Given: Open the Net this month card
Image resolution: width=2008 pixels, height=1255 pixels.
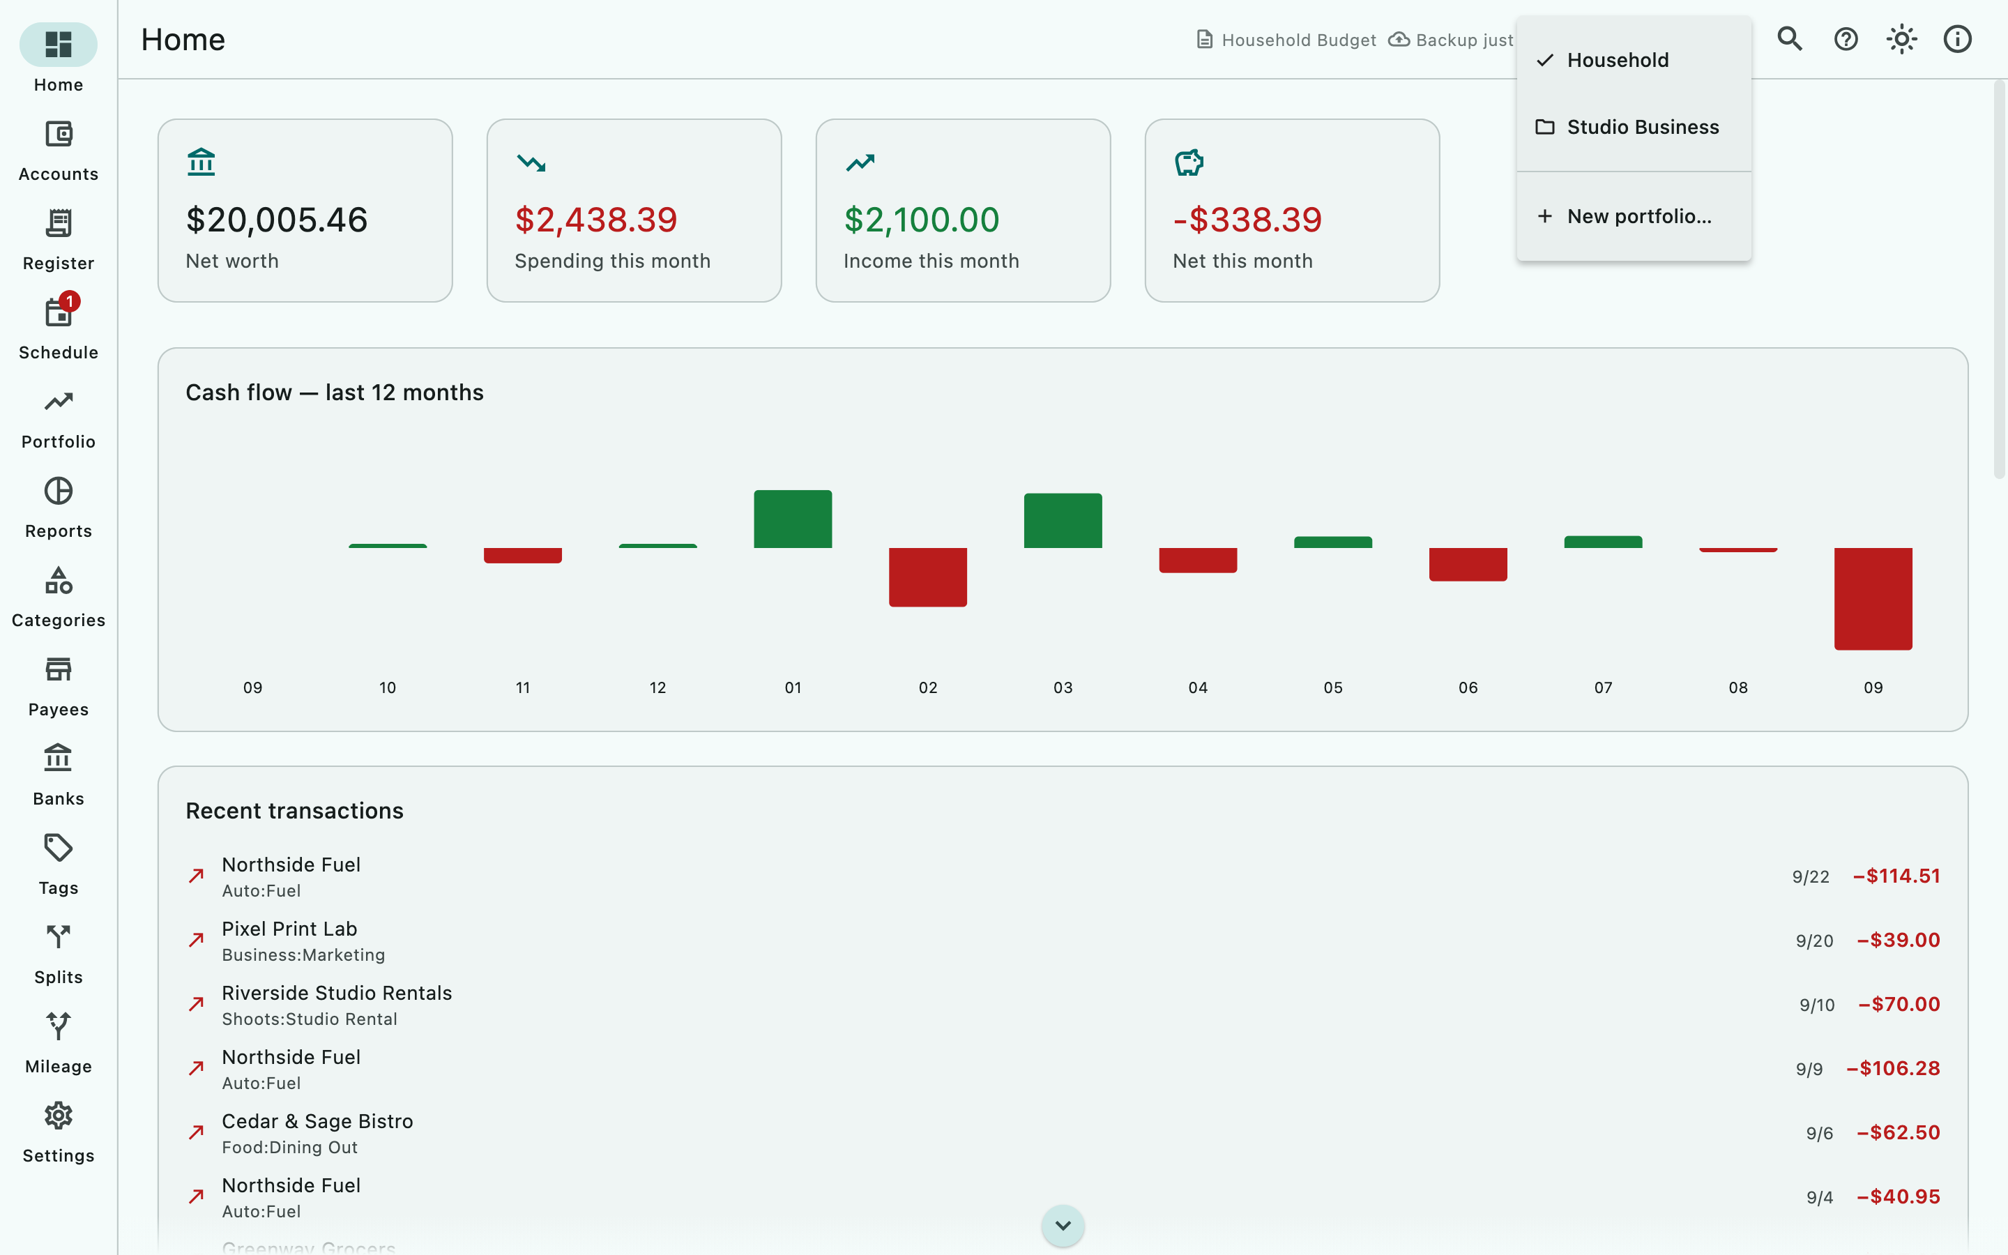Looking at the screenshot, I should [x=1292, y=211].
